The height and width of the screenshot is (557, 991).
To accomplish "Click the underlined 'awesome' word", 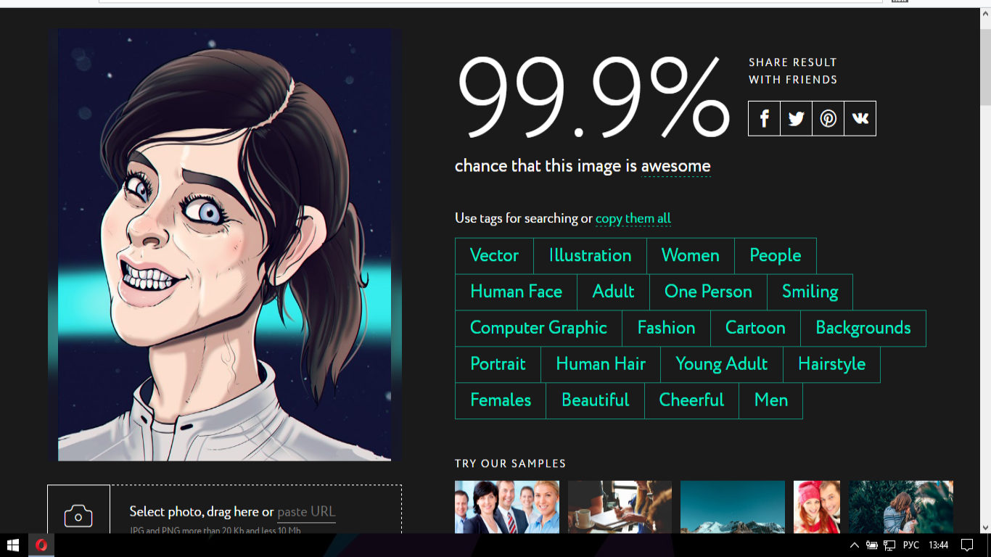I will [x=675, y=166].
